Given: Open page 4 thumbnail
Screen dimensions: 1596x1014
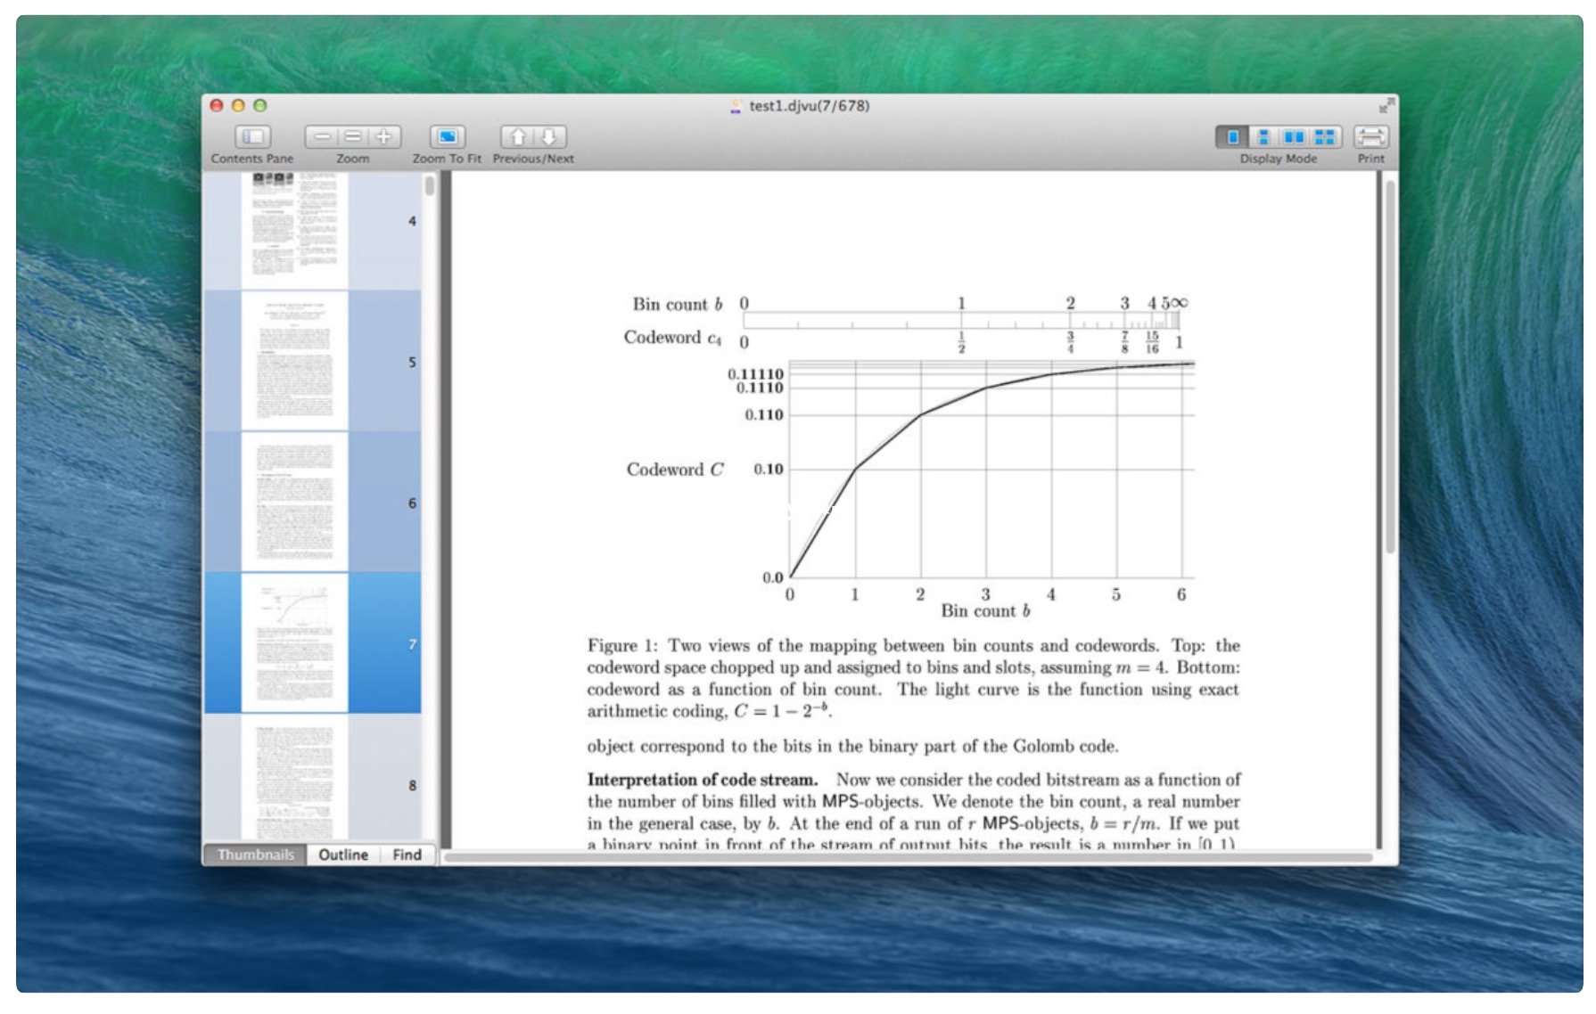Looking at the screenshot, I should pos(294,224).
